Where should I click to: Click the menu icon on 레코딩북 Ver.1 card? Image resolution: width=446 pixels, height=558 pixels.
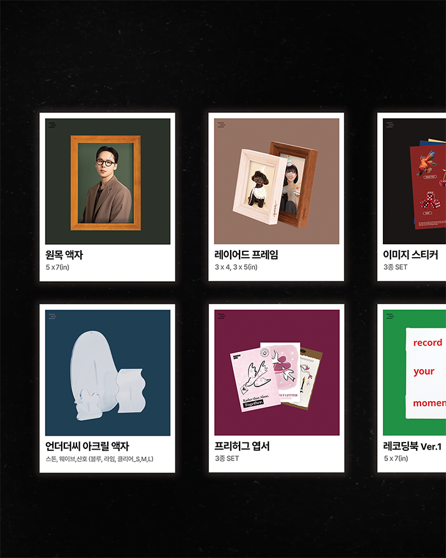point(390,316)
